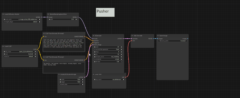
Task: Collapse the Load Diffusion Model node via its title dot
Action: tap(3, 14)
